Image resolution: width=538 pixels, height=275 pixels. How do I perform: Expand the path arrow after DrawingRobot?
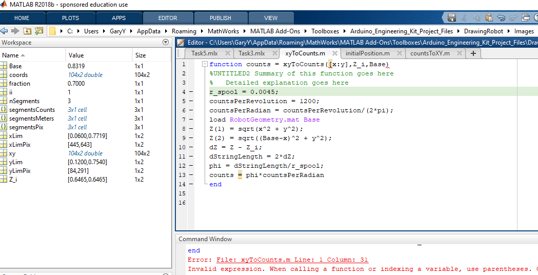(509, 31)
